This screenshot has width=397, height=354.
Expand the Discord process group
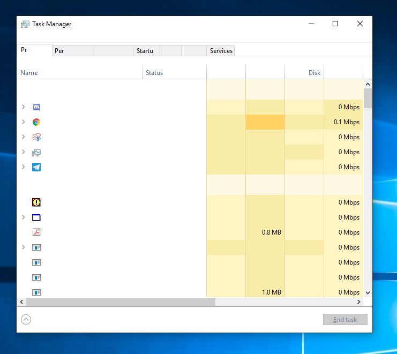click(x=23, y=107)
